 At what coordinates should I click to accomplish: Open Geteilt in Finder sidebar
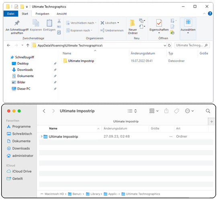[15, 179]
